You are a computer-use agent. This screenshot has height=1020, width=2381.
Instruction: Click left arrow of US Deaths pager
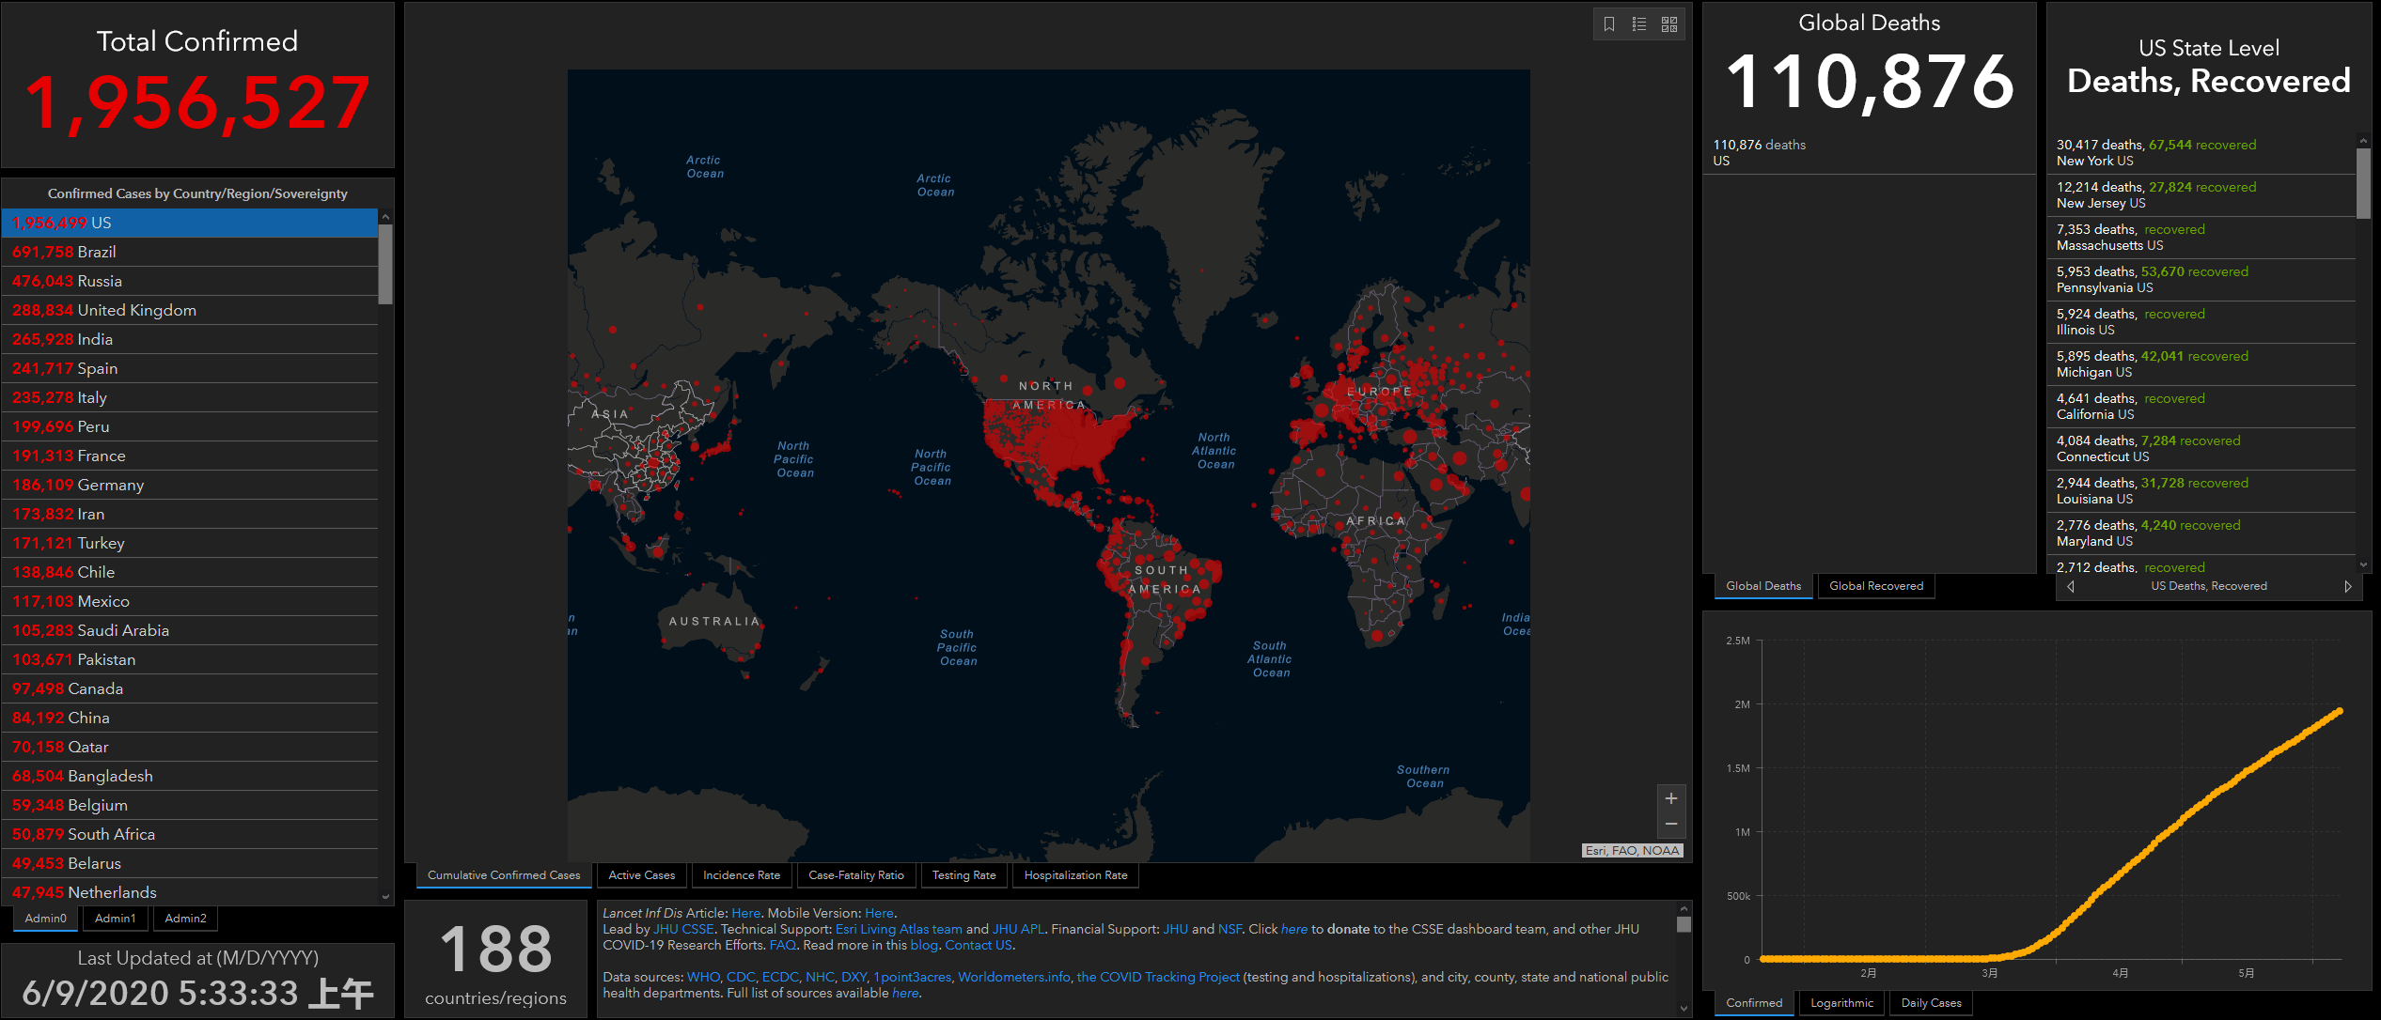(2071, 586)
